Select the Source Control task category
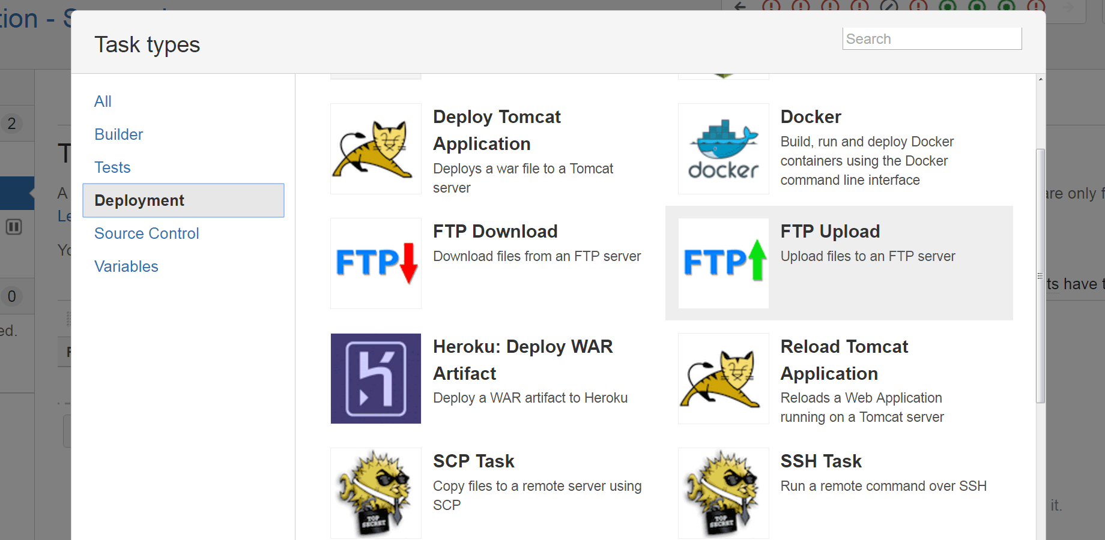 [x=147, y=233]
